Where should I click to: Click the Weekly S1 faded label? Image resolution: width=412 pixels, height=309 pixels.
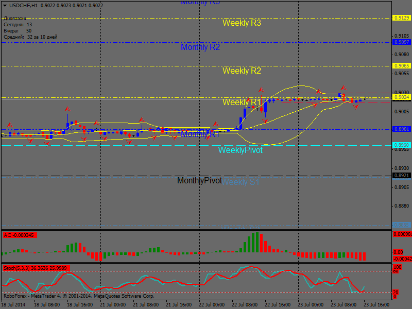(x=241, y=182)
